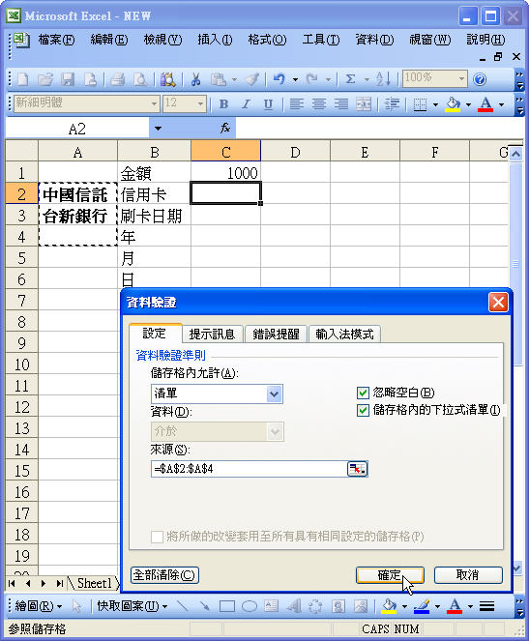529x641 pixels.
Task: Apply the yellow fill color bucket
Action: point(453,104)
